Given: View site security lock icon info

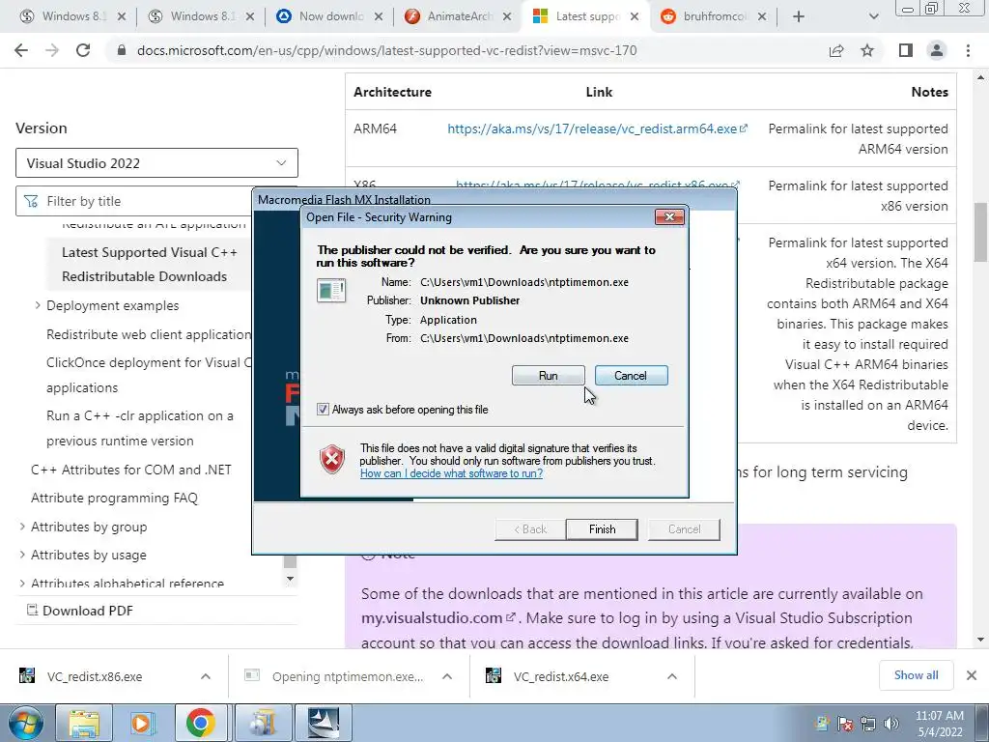Looking at the screenshot, I should [x=123, y=50].
